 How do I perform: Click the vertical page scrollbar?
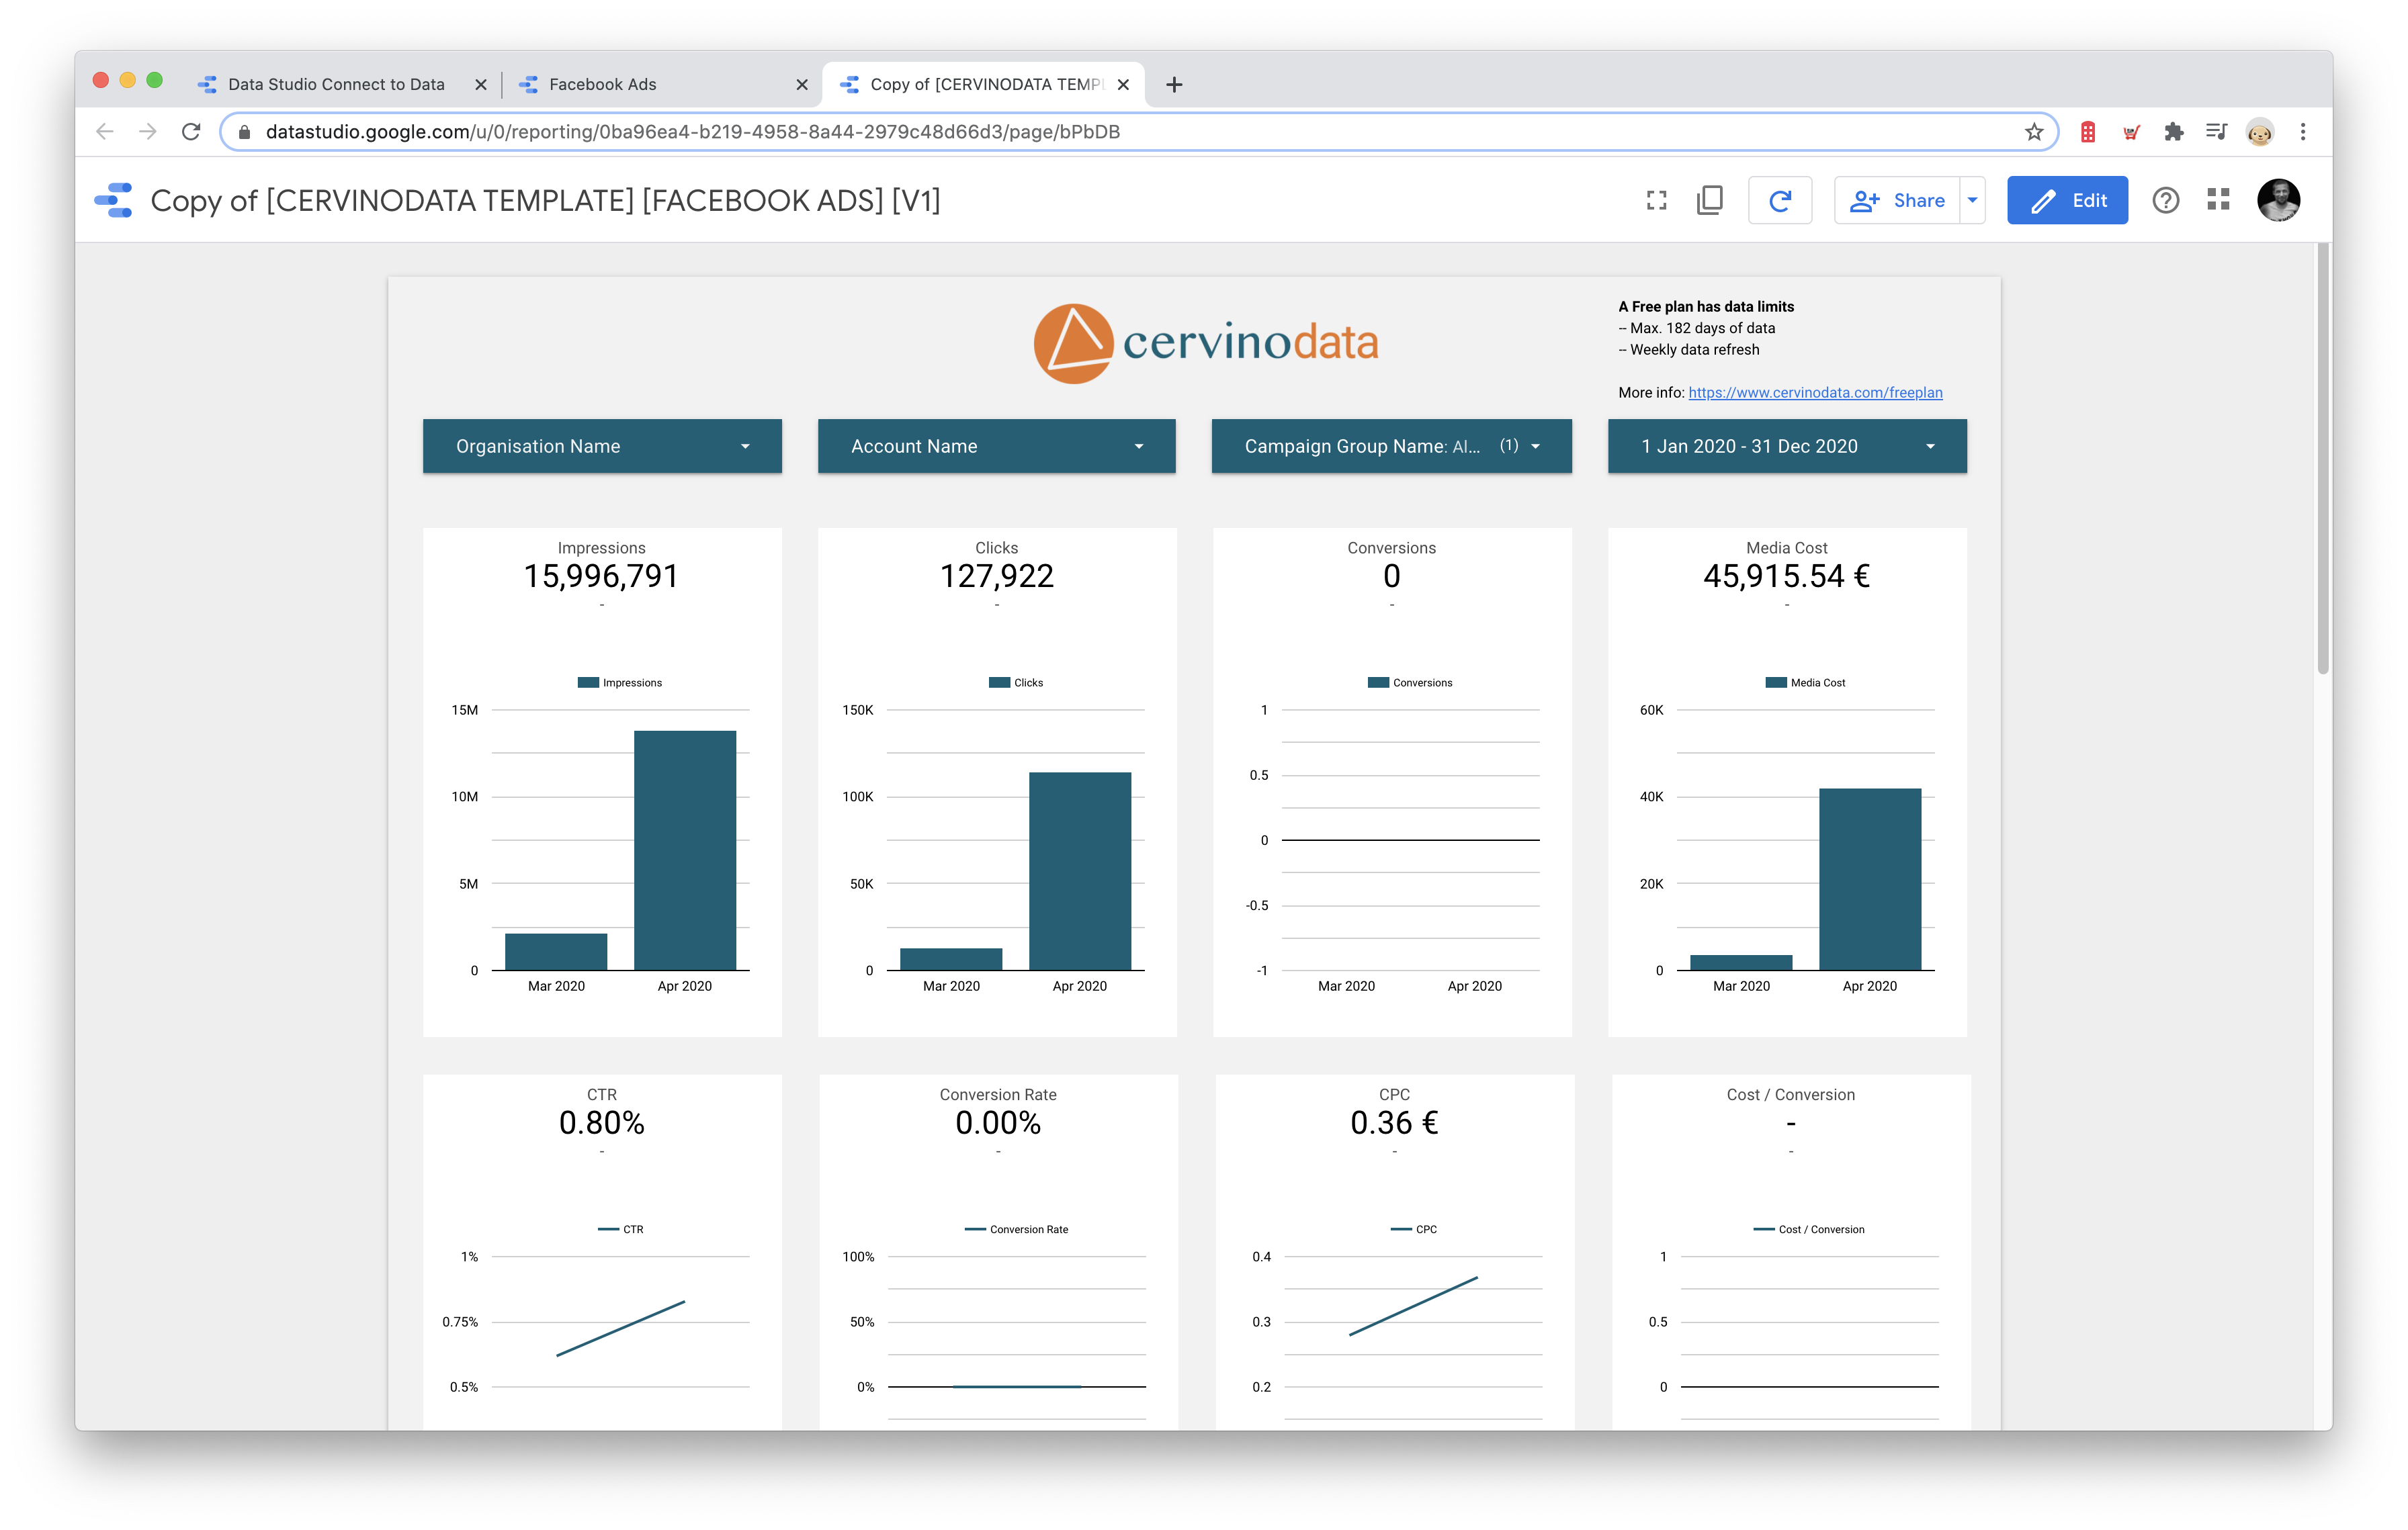click(x=2323, y=459)
